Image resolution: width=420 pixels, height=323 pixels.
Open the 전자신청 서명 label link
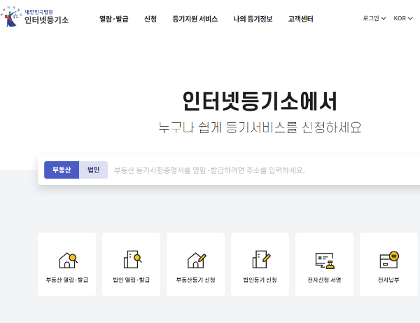pyautogui.click(x=324, y=280)
